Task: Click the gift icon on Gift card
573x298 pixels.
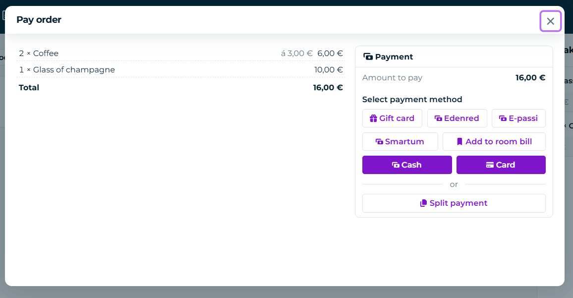Action: (x=373, y=119)
